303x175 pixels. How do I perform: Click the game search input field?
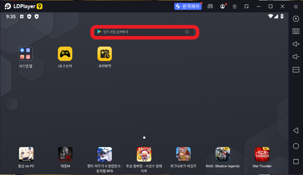coord(144,32)
